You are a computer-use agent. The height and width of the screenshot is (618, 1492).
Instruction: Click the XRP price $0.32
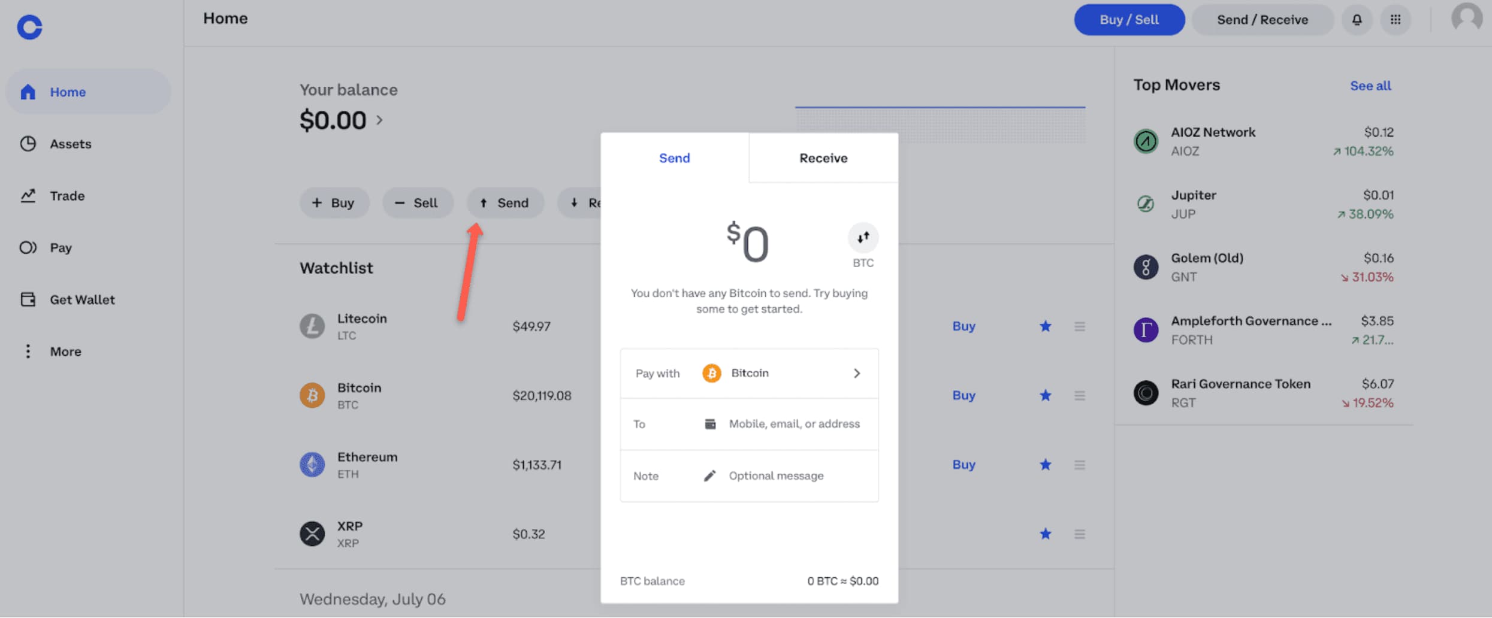tap(528, 534)
